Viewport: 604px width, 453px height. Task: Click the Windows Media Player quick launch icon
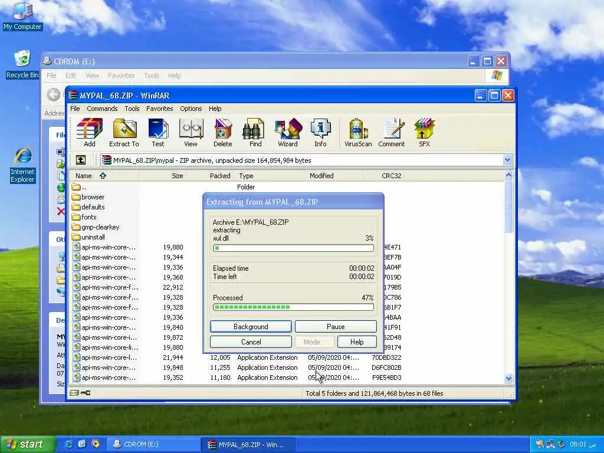point(96,444)
